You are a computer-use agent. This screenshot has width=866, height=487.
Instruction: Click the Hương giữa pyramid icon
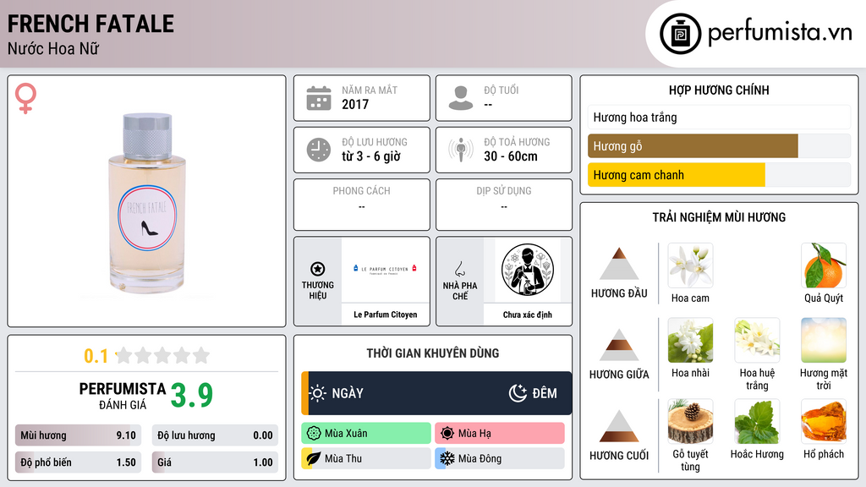[619, 345]
